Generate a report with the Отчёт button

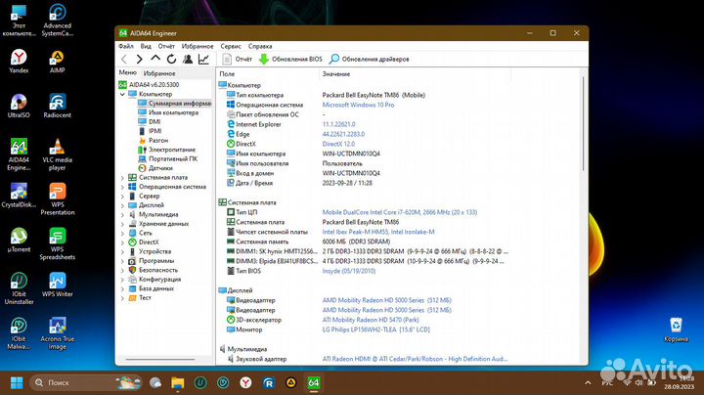tap(237, 59)
